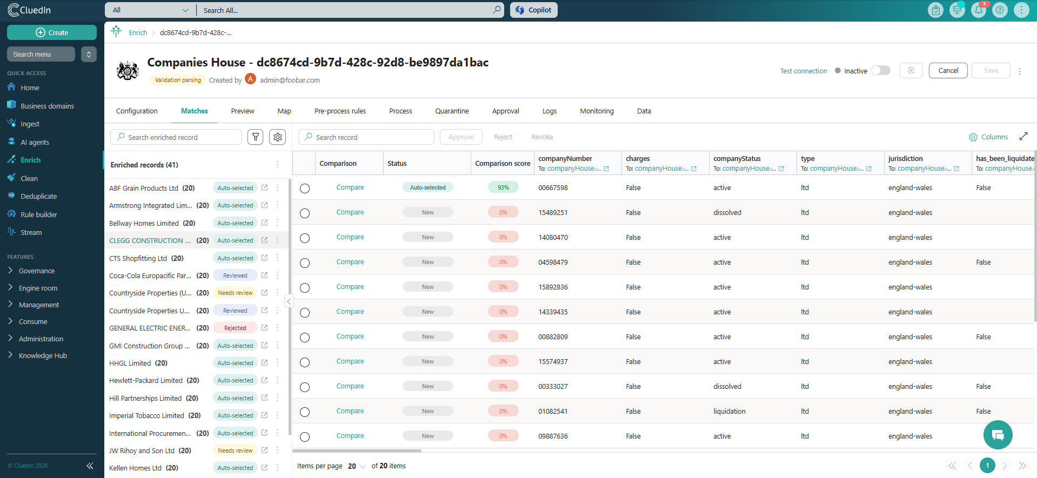Open more options for Bellway Homes Limited
The width and height of the screenshot is (1037, 478).
coord(277,223)
